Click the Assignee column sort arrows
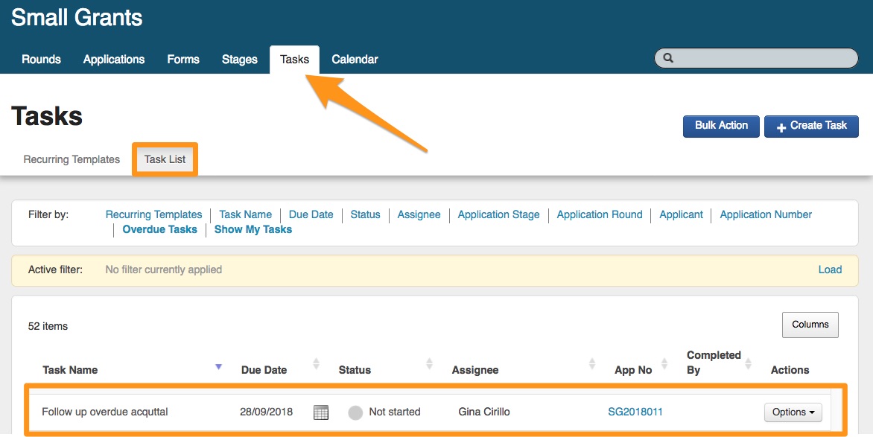The height and width of the screenshot is (437, 873). pos(592,364)
